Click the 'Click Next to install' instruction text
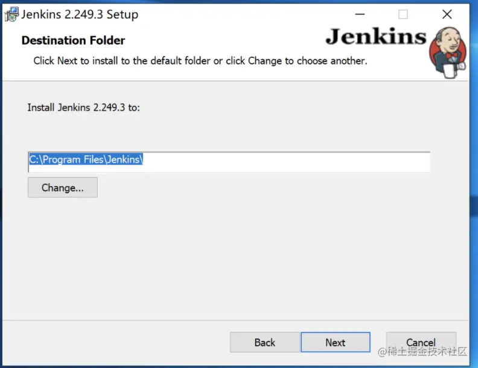478x368 pixels. (200, 61)
